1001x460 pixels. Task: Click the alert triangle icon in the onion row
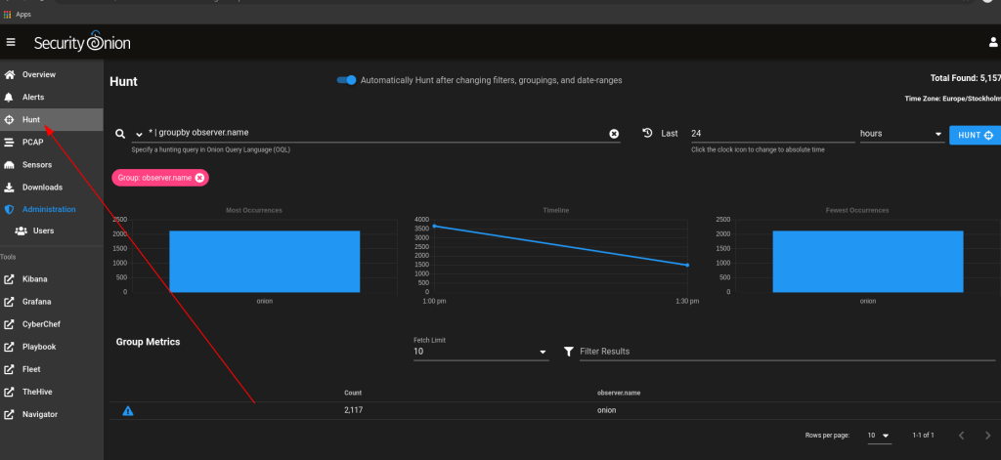pos(128,411)
